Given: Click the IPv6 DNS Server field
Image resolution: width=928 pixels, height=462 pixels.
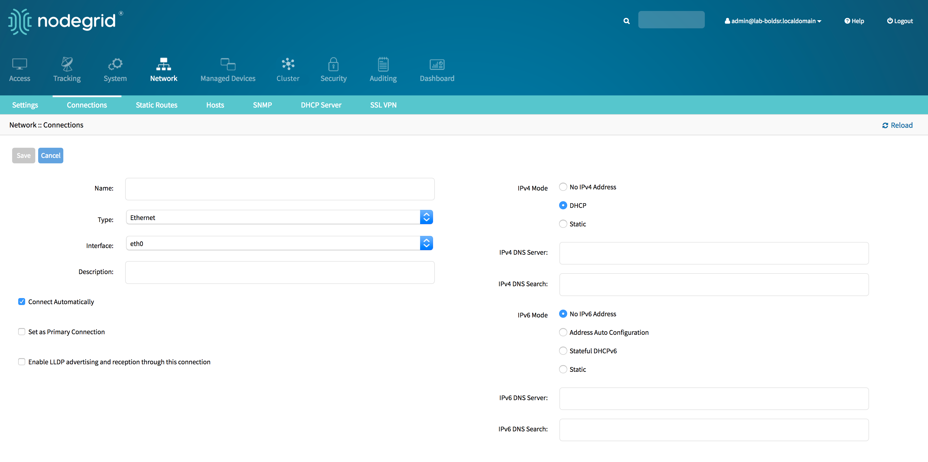Looking at the screenshot, I should 714,399.
